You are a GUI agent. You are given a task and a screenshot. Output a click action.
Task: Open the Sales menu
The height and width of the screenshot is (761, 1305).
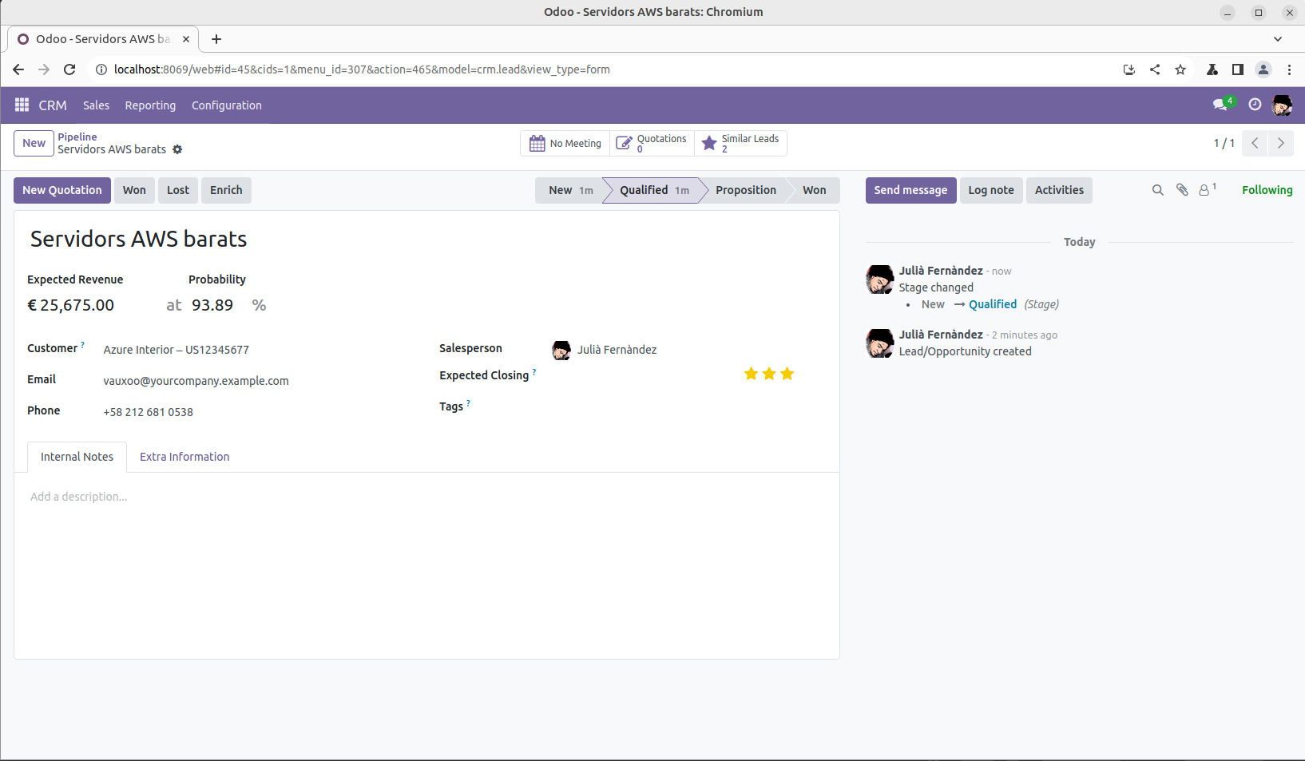coord(96,105)
